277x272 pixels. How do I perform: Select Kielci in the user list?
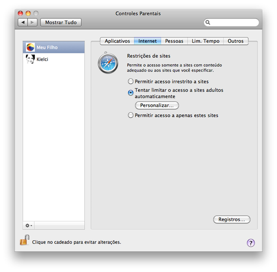(54, 59)
